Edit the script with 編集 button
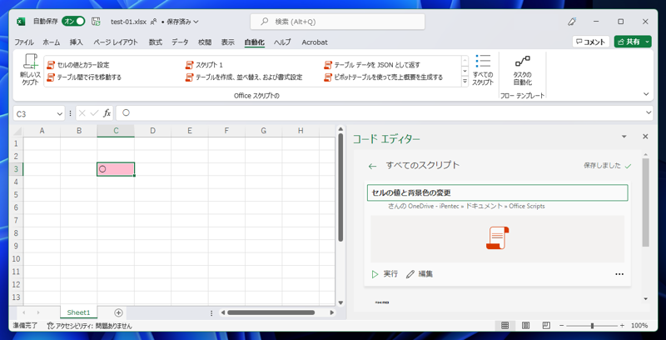Viewport: 666px width, 340px height. click(420, 274)
